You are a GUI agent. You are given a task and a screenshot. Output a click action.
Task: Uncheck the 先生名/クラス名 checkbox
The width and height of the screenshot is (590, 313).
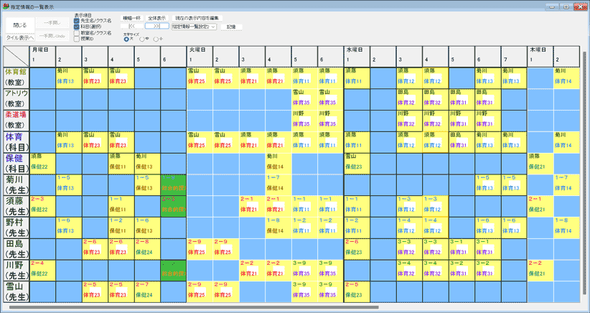(77, 21)
